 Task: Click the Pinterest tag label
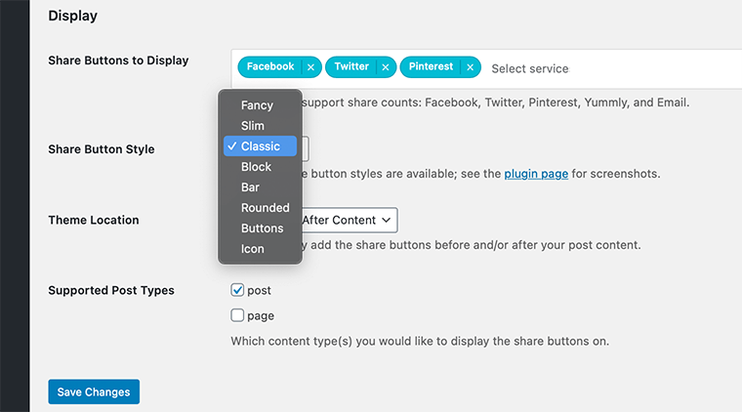[431, 67]
